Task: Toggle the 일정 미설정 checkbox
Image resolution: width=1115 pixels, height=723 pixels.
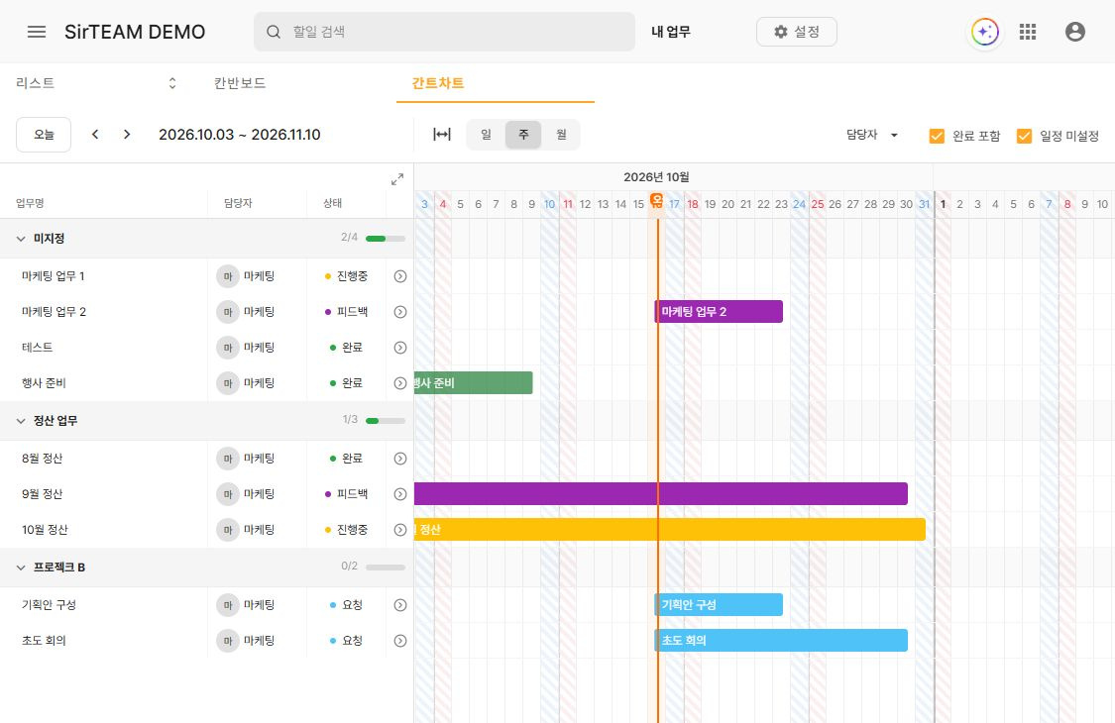Action: click(x=1024, y=136)
